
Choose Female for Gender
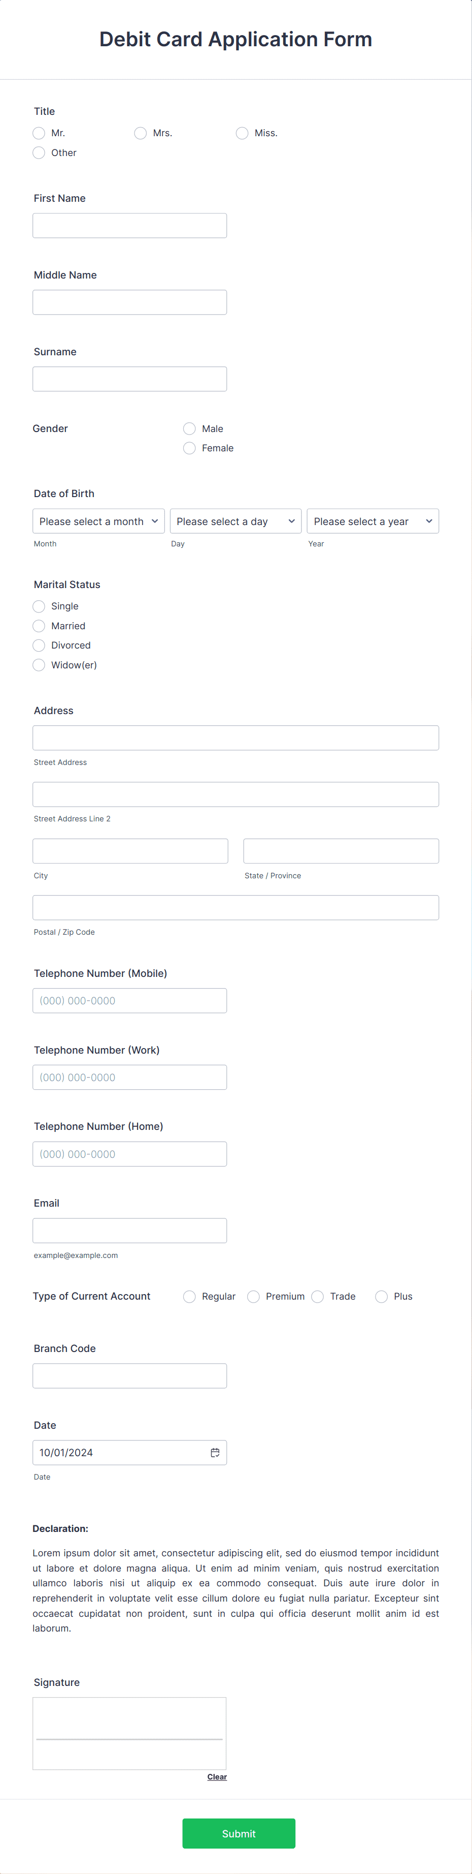click(189, 447)
